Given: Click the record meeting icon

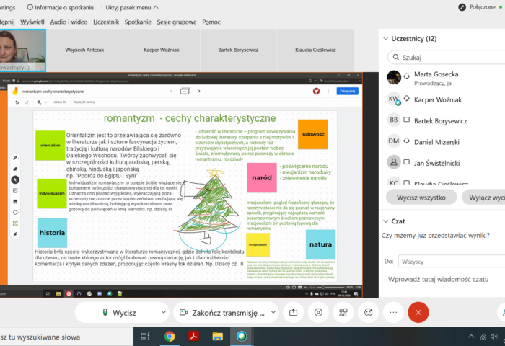Looking at the screenshot, I should point(318,312).
